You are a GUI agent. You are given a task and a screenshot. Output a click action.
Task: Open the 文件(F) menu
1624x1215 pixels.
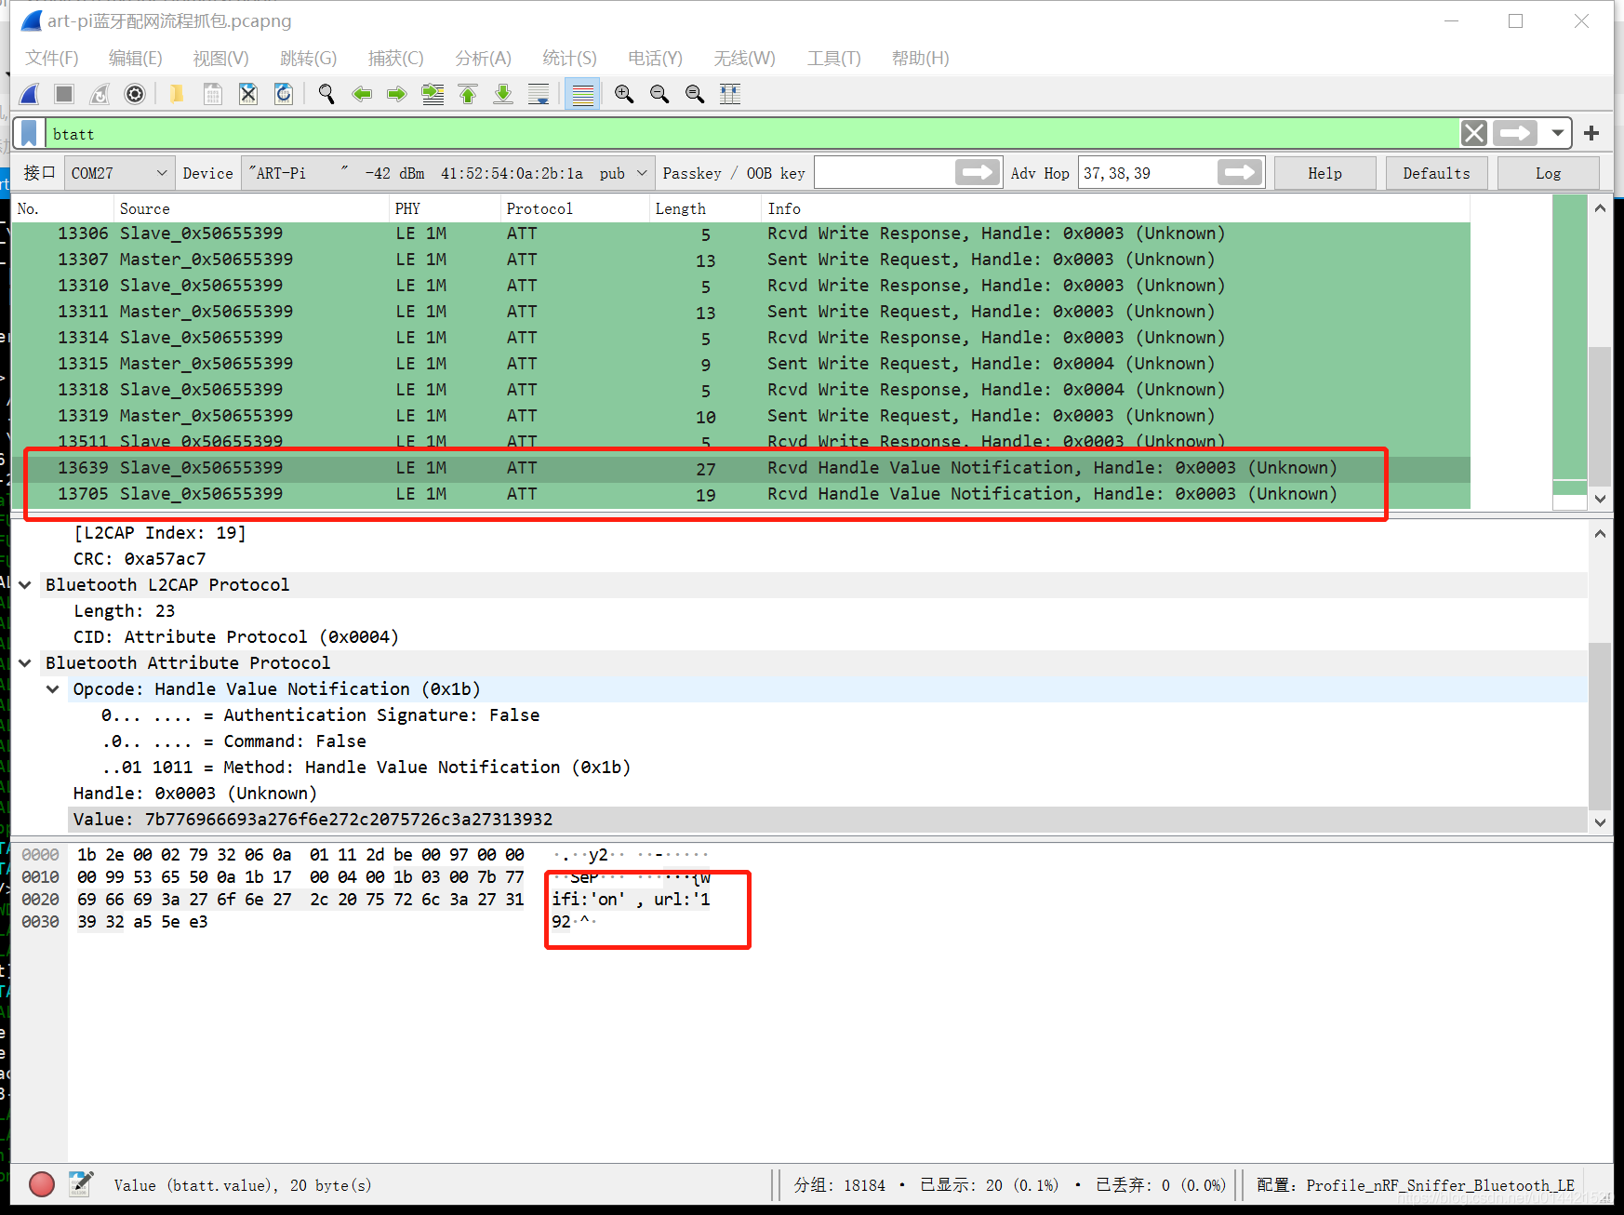(x=52, y=58)
